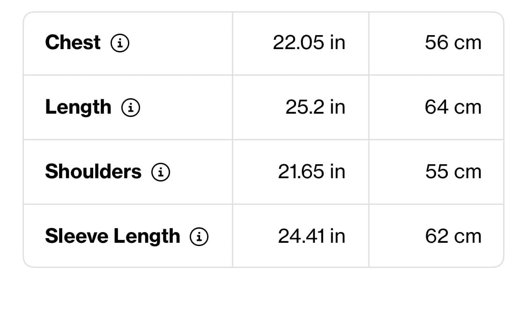Open the info icon next to Sleeve Length
Screen dimensions: 527x312
pos(199,237)
